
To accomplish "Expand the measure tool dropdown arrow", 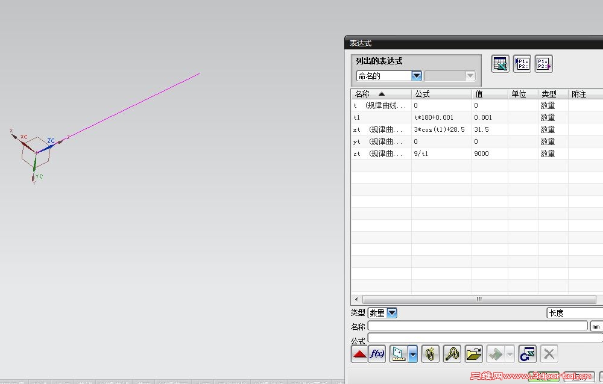I will pyautogui.click(x=412, y=354).
